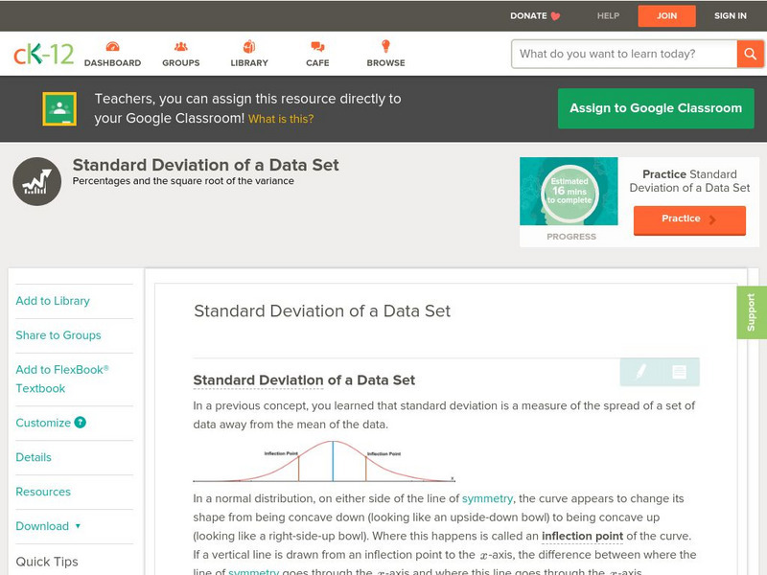Click the statistics chart concept icon
Viewport: 767px width, 575px height.
point(37,181)
